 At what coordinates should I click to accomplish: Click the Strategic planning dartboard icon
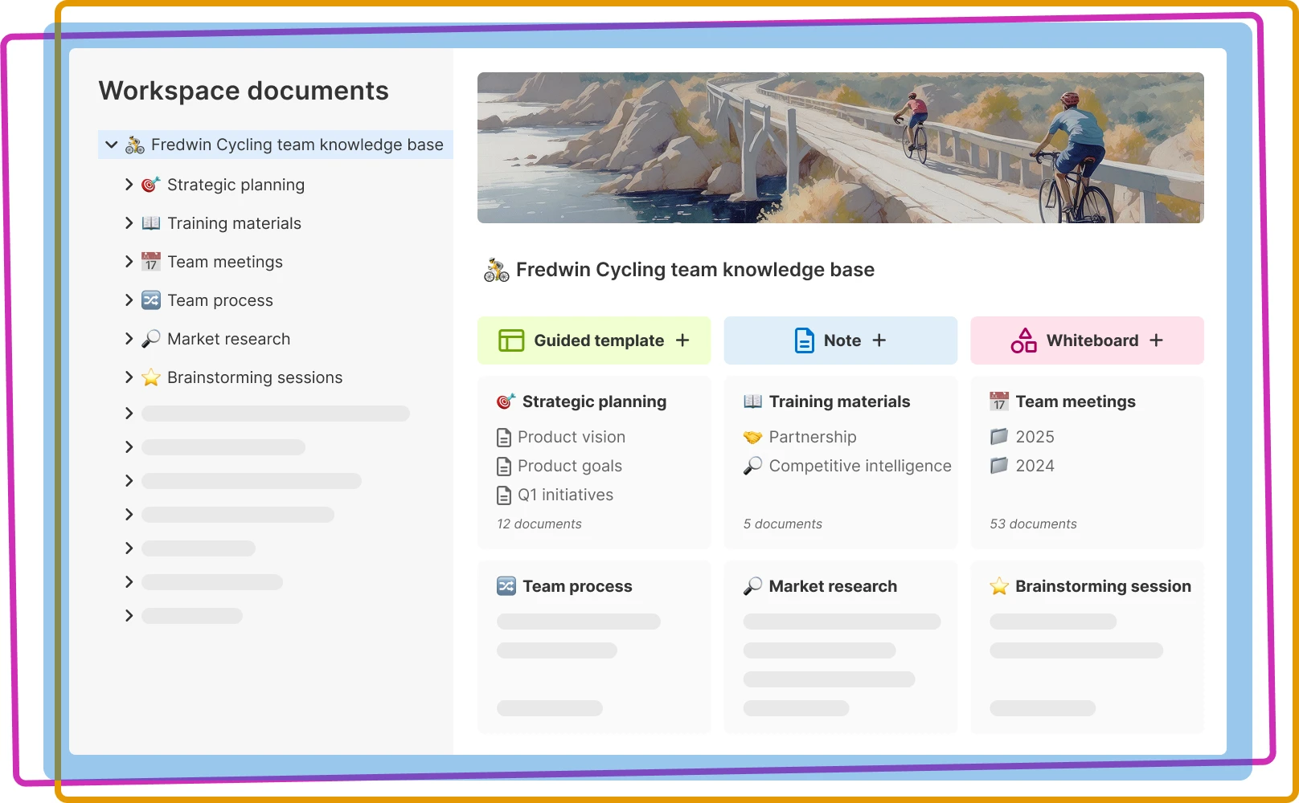(150, 184)
